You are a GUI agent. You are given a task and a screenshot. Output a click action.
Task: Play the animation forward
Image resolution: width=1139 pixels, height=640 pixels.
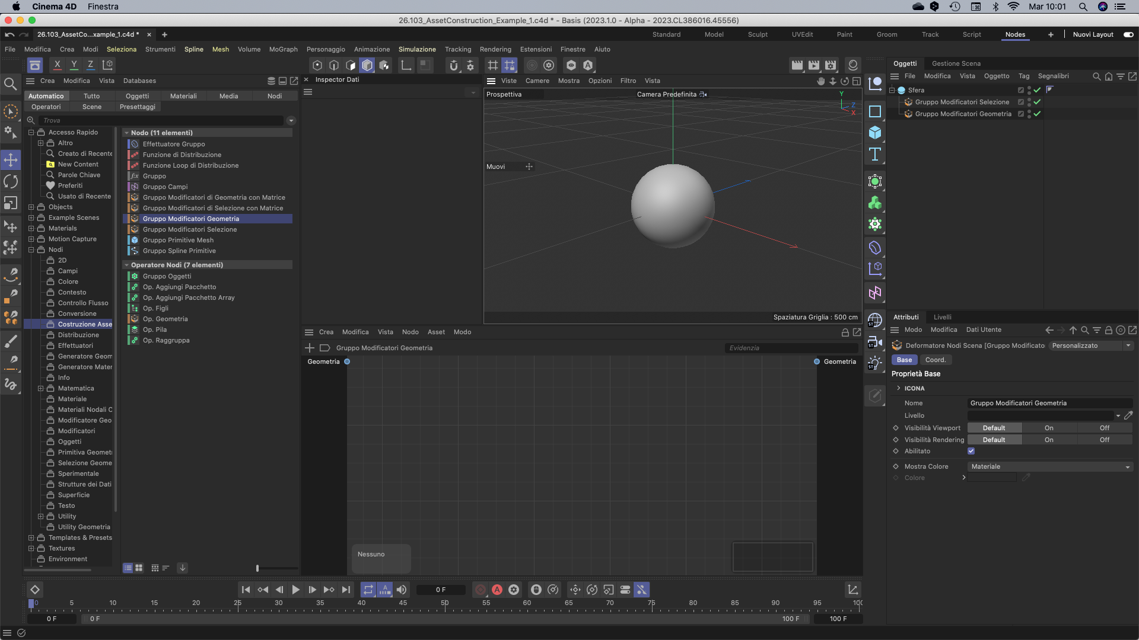pyautogui.click(x=295, y=590)
